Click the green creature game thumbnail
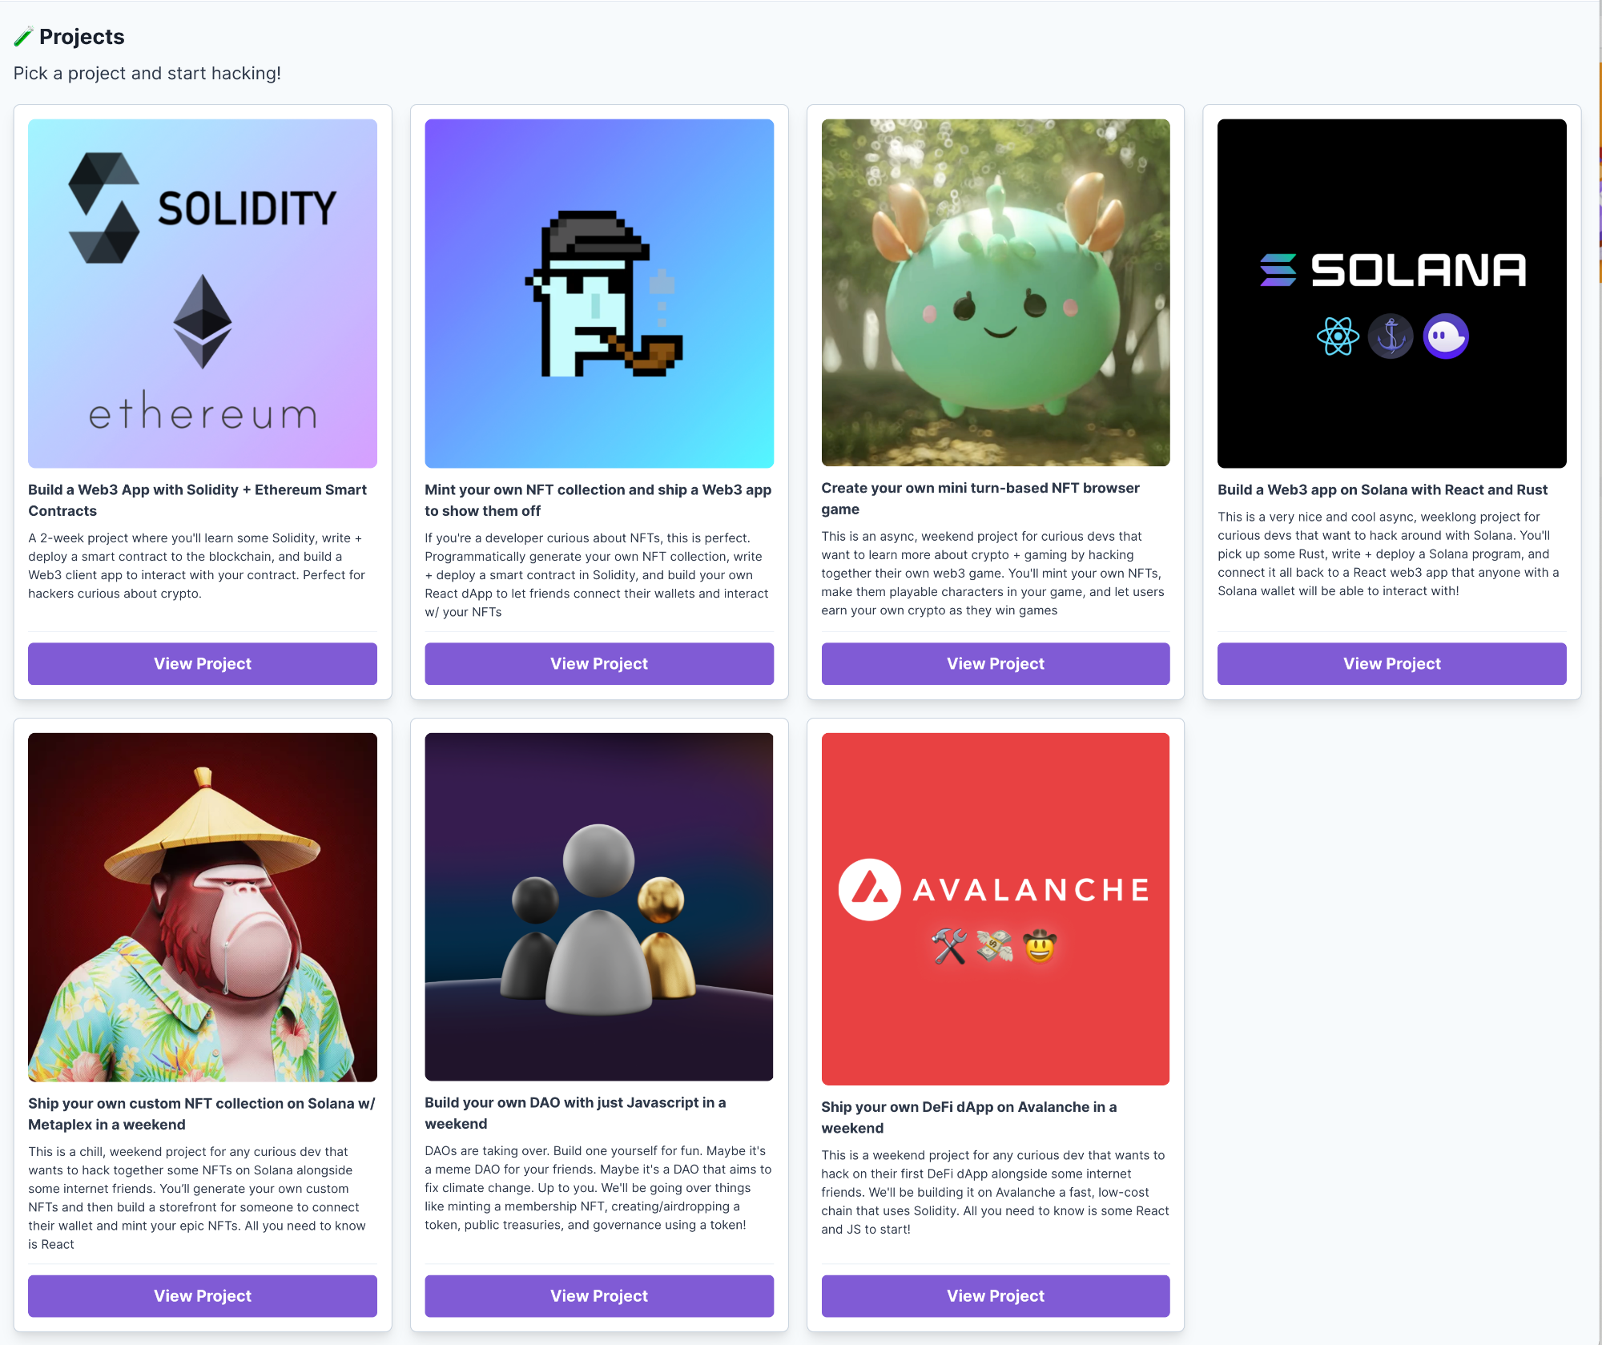This screenshot has height=1345, width=1602. click(995, 293)
